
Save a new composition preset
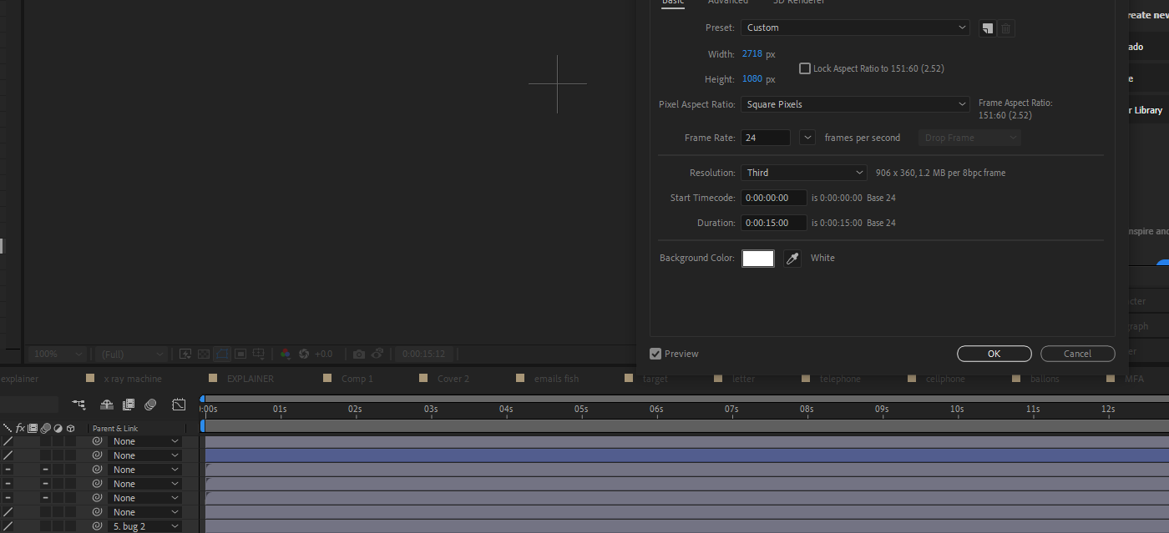(987, 28)
